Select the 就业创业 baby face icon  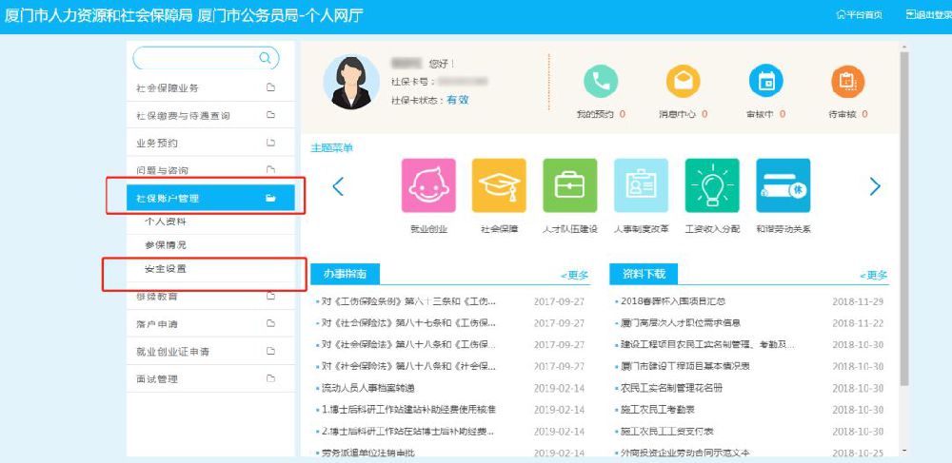428,186
